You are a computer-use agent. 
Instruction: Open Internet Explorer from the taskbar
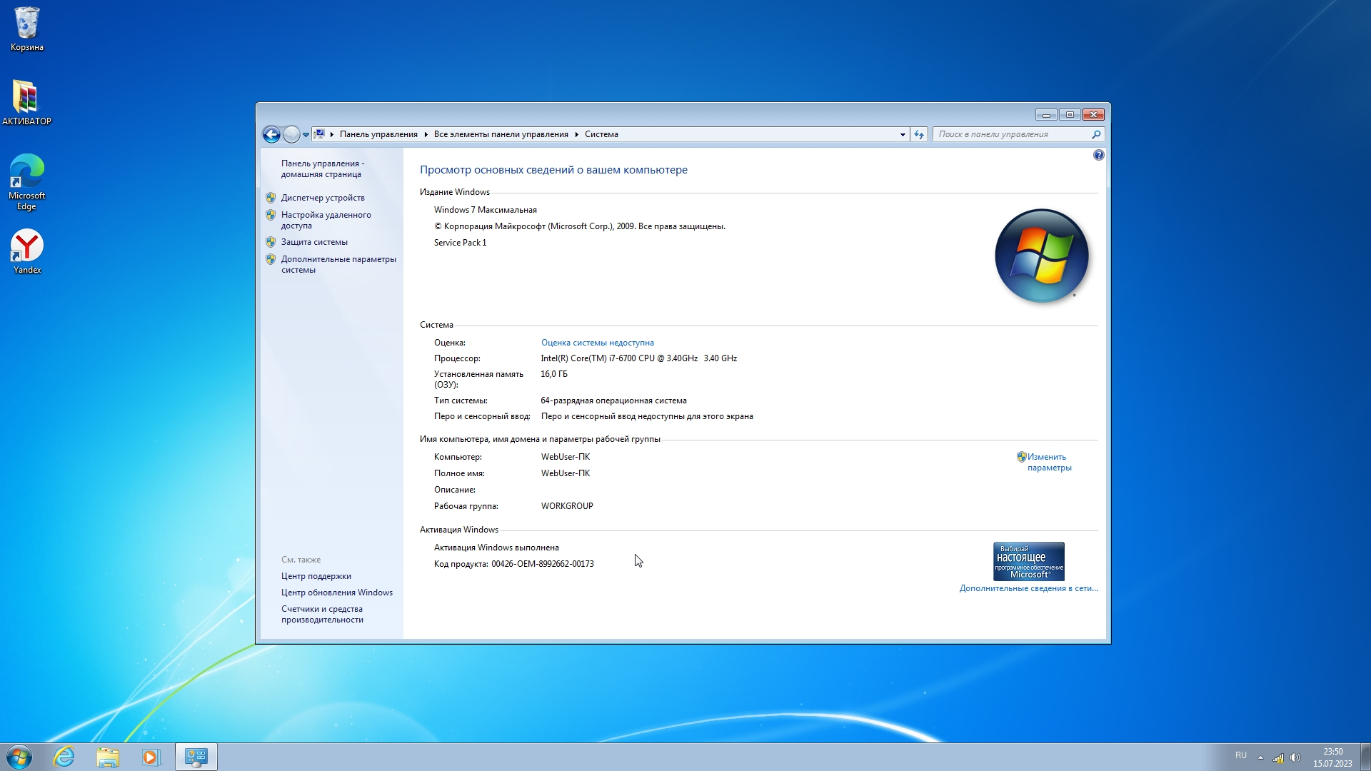pyautogui.click(x=64, y=757)
